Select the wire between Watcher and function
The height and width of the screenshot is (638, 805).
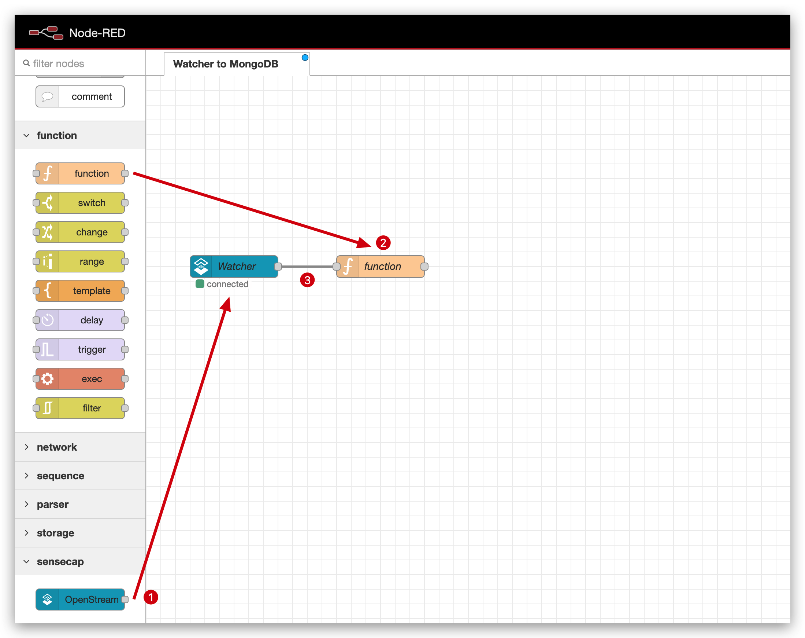[307, 266]
